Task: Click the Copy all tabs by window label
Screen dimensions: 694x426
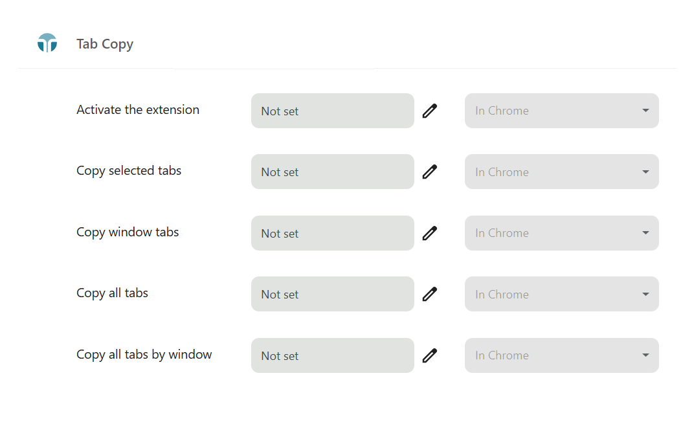Action: [144, 355]
